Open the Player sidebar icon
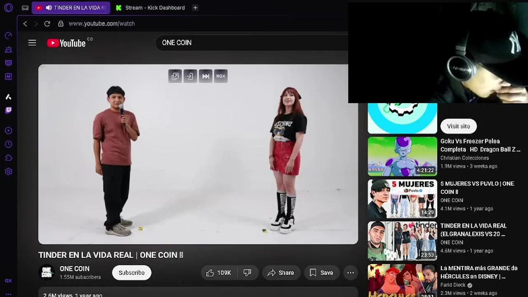Viewport: 528px width, 297px height. point(8,131)
